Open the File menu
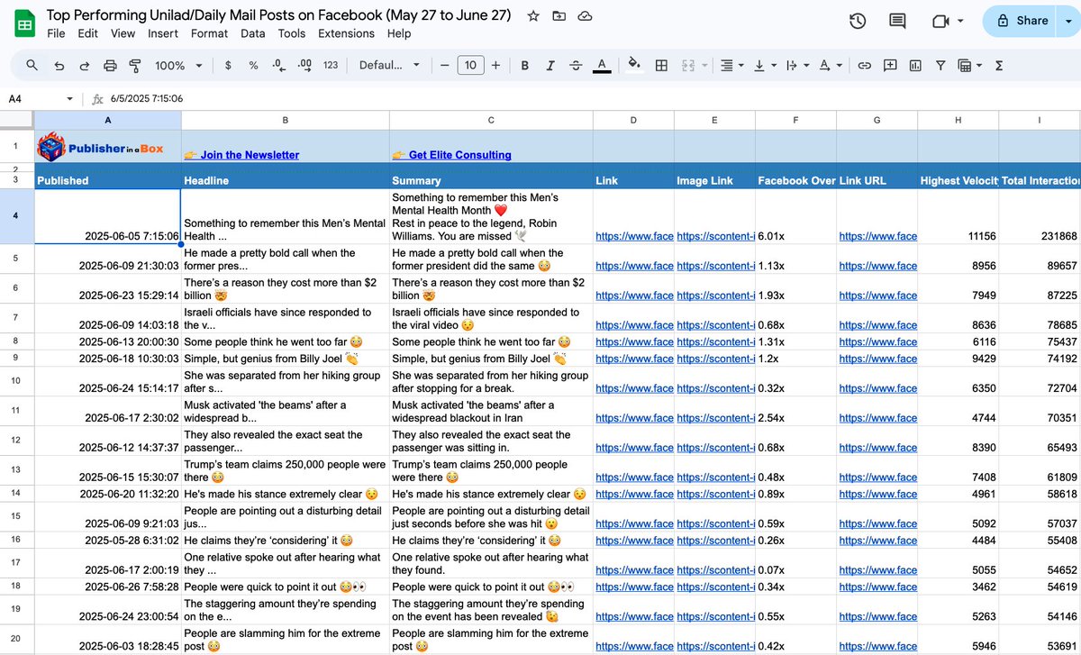1081x655 pixels. pos(56,33)
